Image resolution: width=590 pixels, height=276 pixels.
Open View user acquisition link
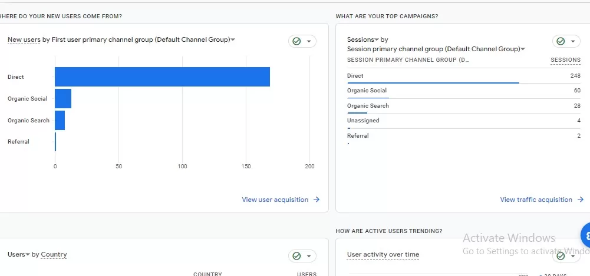(x=275, y=199)
